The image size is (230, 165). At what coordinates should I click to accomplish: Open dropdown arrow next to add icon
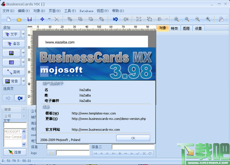[x=49, y=19]
